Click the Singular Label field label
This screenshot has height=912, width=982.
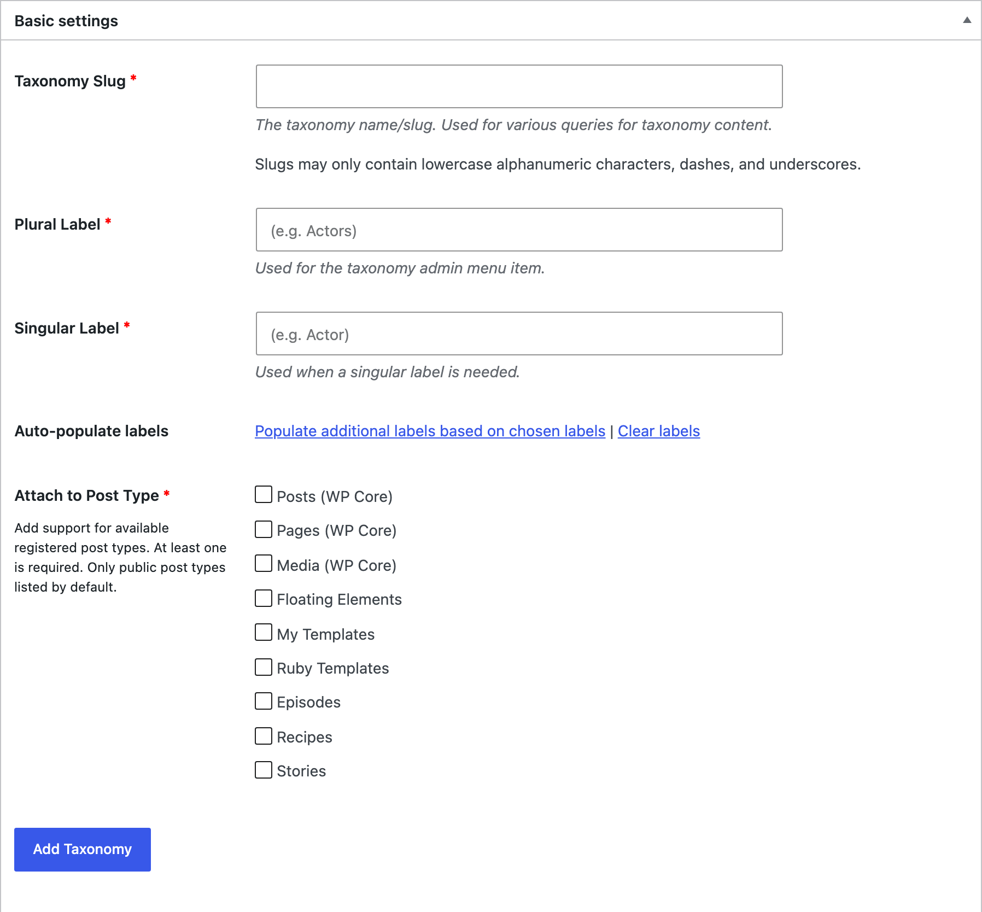tap(67, 328)
